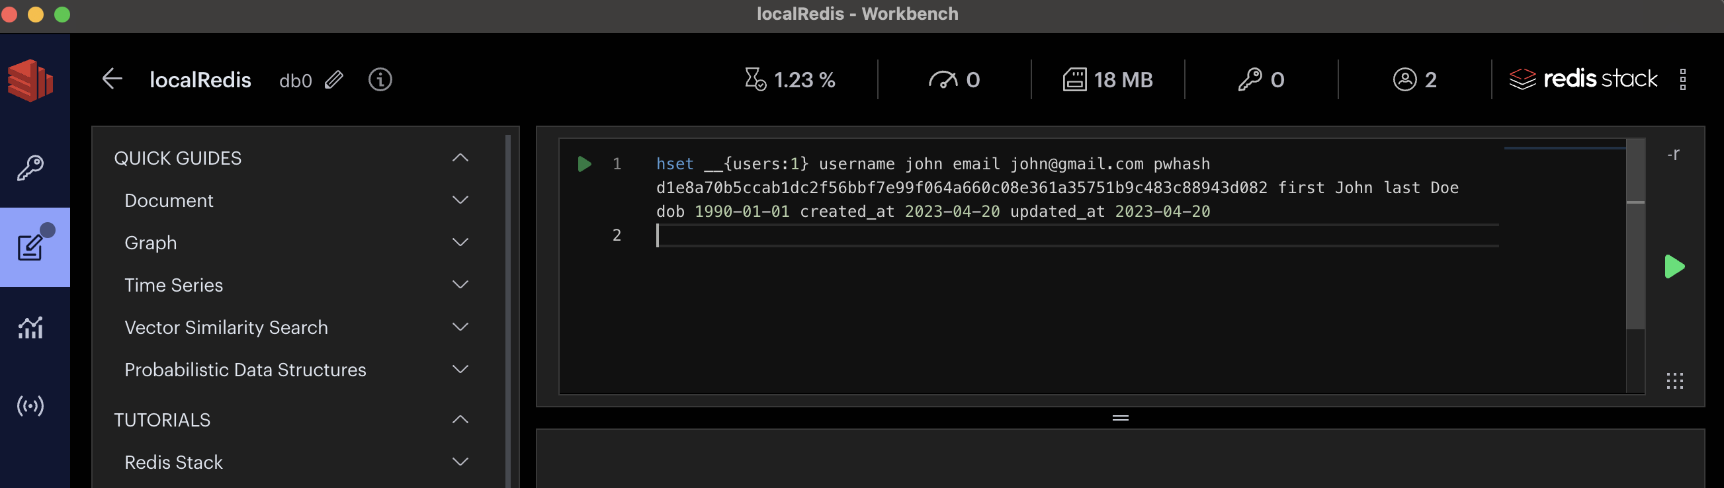
Task: Select the Workbench edit icon in the sidebar
Action: [30, 247]
